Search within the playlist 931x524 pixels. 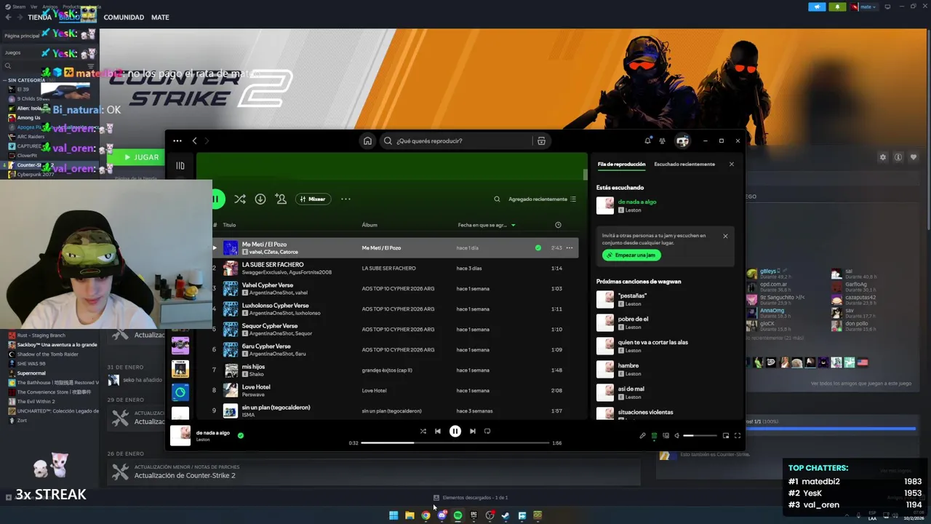point(497,199)
